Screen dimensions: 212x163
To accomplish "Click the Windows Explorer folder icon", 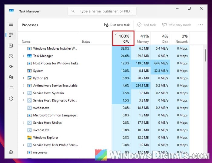I will coord(29,138).
